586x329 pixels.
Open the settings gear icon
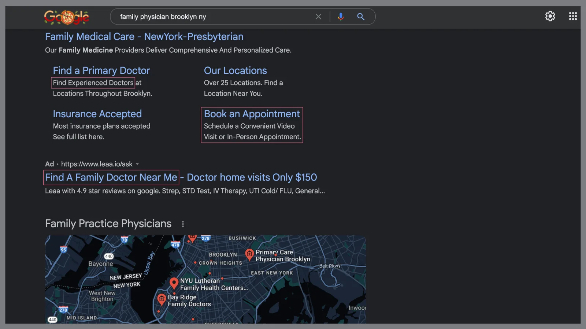pyautogui.click(x=550, y=16)
